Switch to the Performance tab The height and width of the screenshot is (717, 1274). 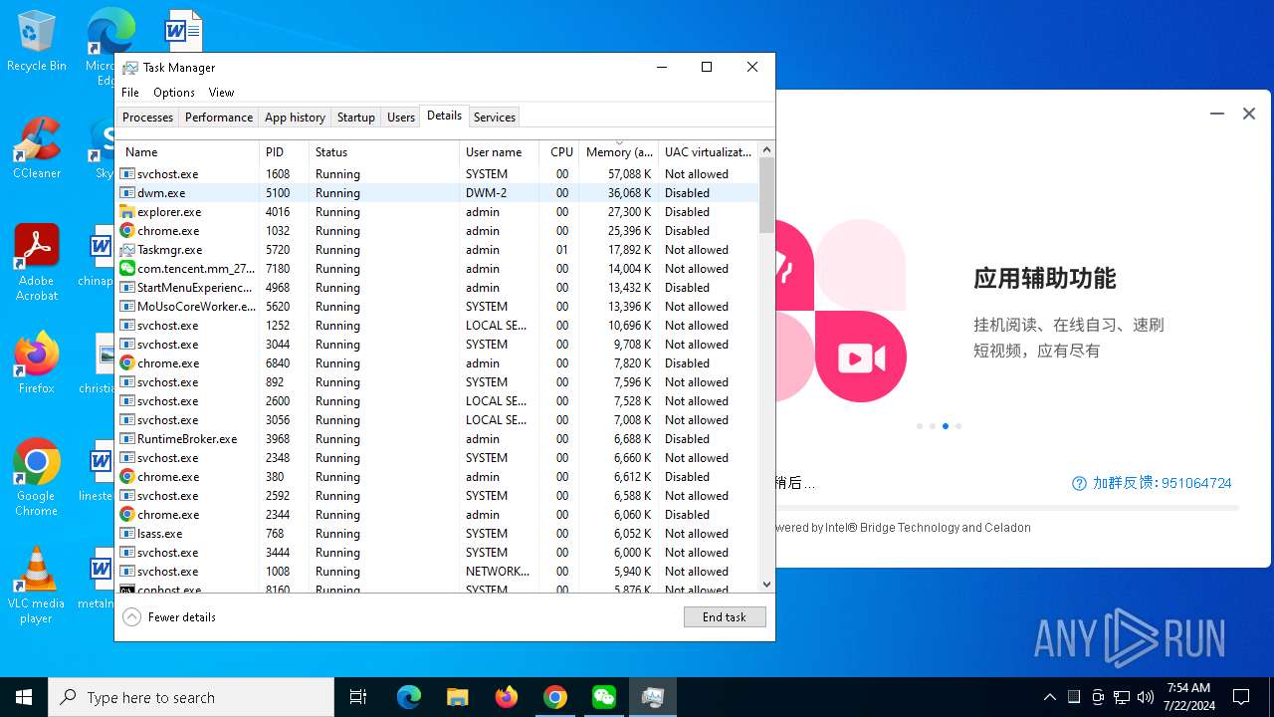219,118
